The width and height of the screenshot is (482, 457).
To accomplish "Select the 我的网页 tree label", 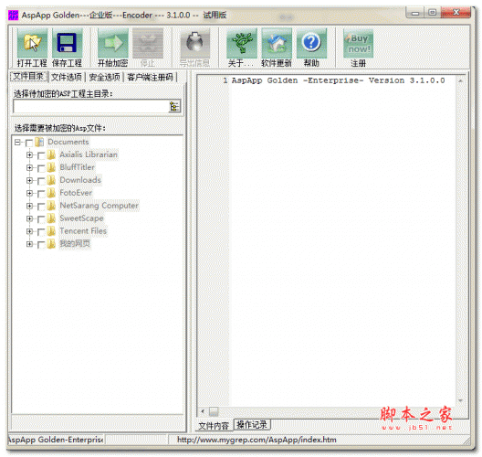I will point(75,244).
